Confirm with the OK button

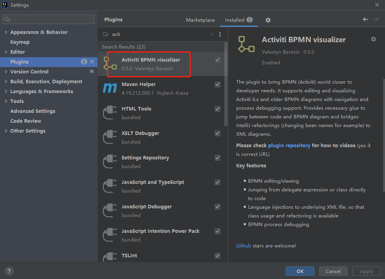tap(300, 271)
